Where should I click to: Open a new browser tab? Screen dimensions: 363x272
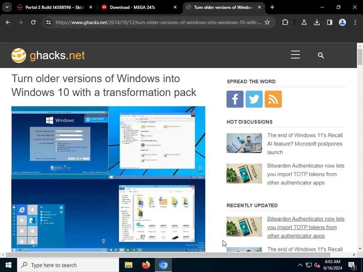(272, 7)
